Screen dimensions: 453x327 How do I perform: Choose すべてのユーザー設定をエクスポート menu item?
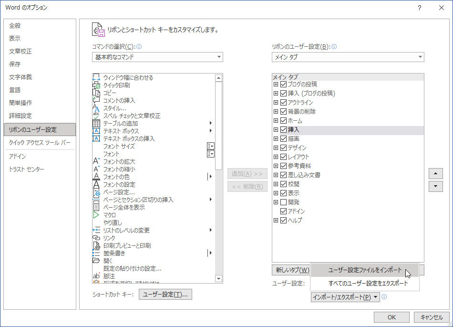(x=365, y=284)
